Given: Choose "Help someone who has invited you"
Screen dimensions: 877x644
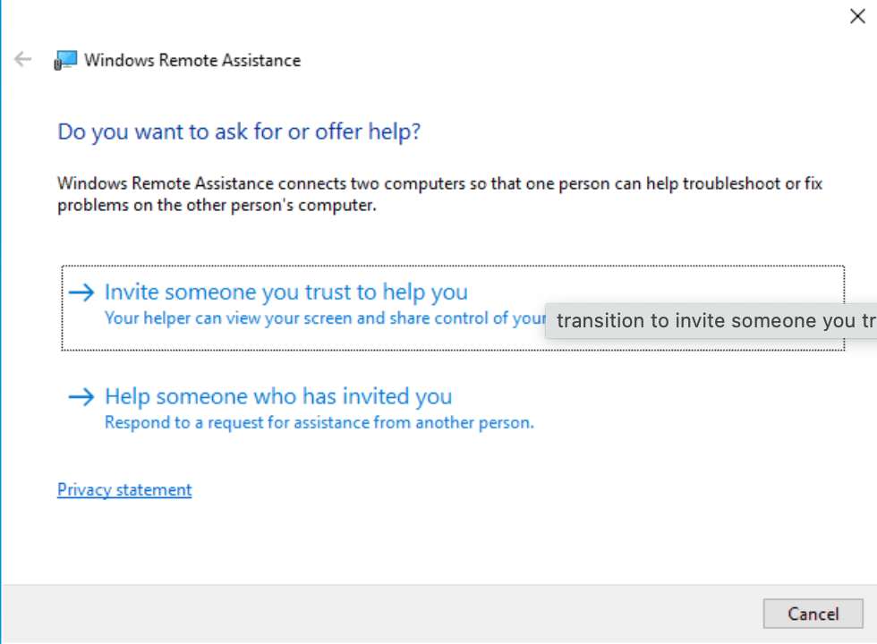Looking at the screenshot, I should point(278,397).
